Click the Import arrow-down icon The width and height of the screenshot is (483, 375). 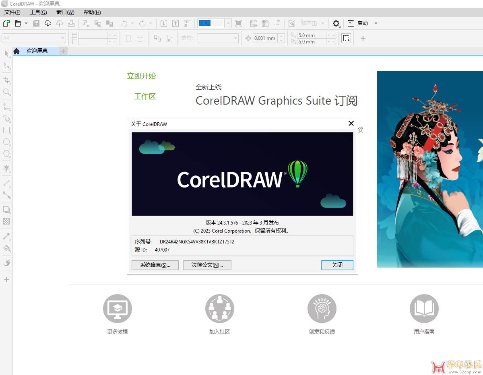164,23
